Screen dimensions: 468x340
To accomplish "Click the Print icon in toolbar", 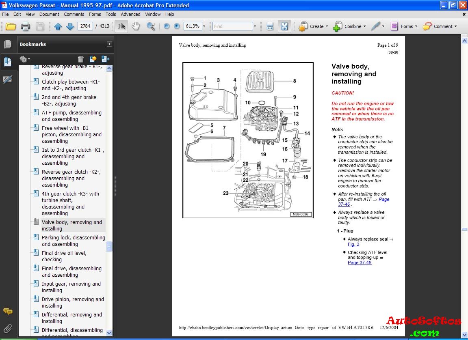I will tap(25, 26).
